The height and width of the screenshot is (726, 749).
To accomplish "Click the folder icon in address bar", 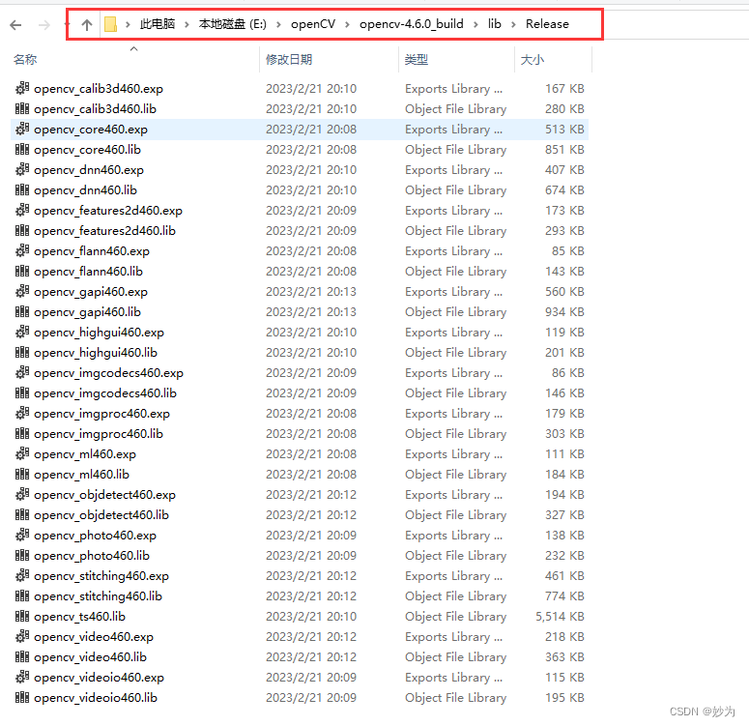I will click(x=110, y=24).
